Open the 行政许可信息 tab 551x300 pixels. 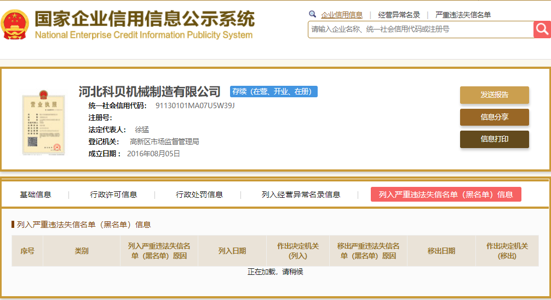[113, 195]
